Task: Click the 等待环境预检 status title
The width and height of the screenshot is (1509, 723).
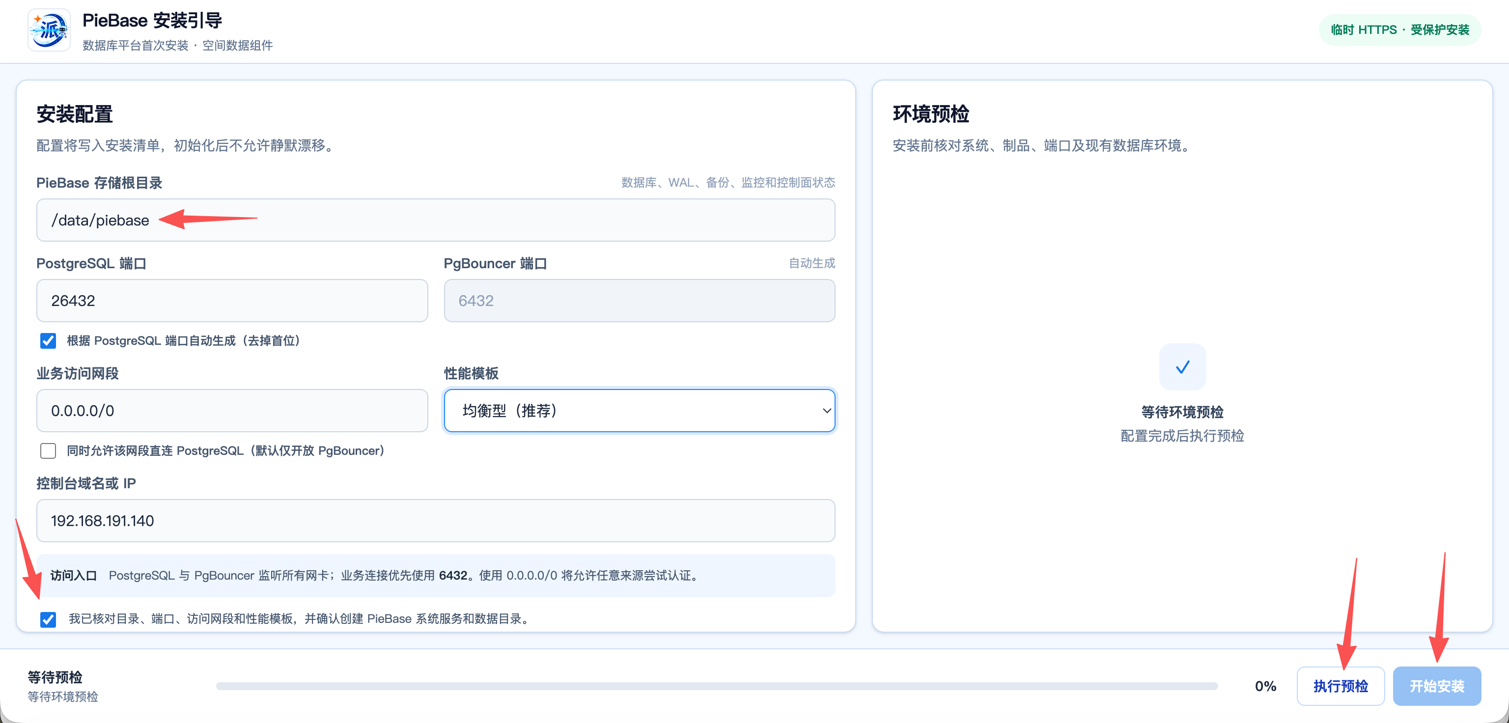Action: (x=1182, y=412)
